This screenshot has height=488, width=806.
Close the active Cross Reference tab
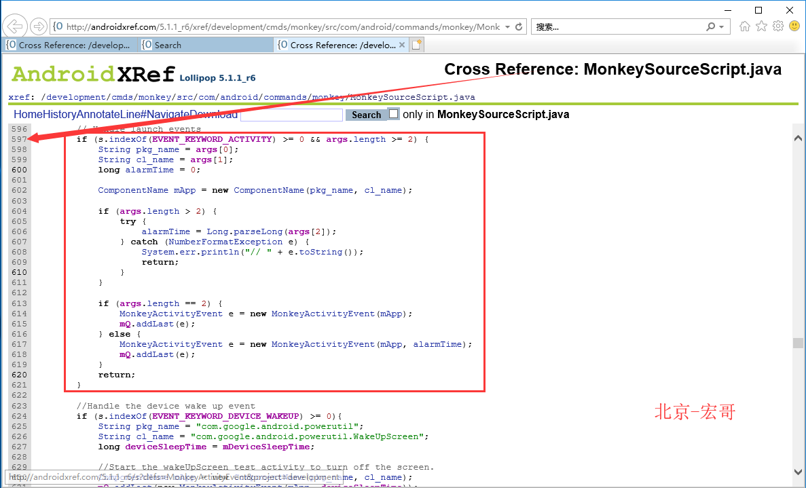tap(402, 45)
